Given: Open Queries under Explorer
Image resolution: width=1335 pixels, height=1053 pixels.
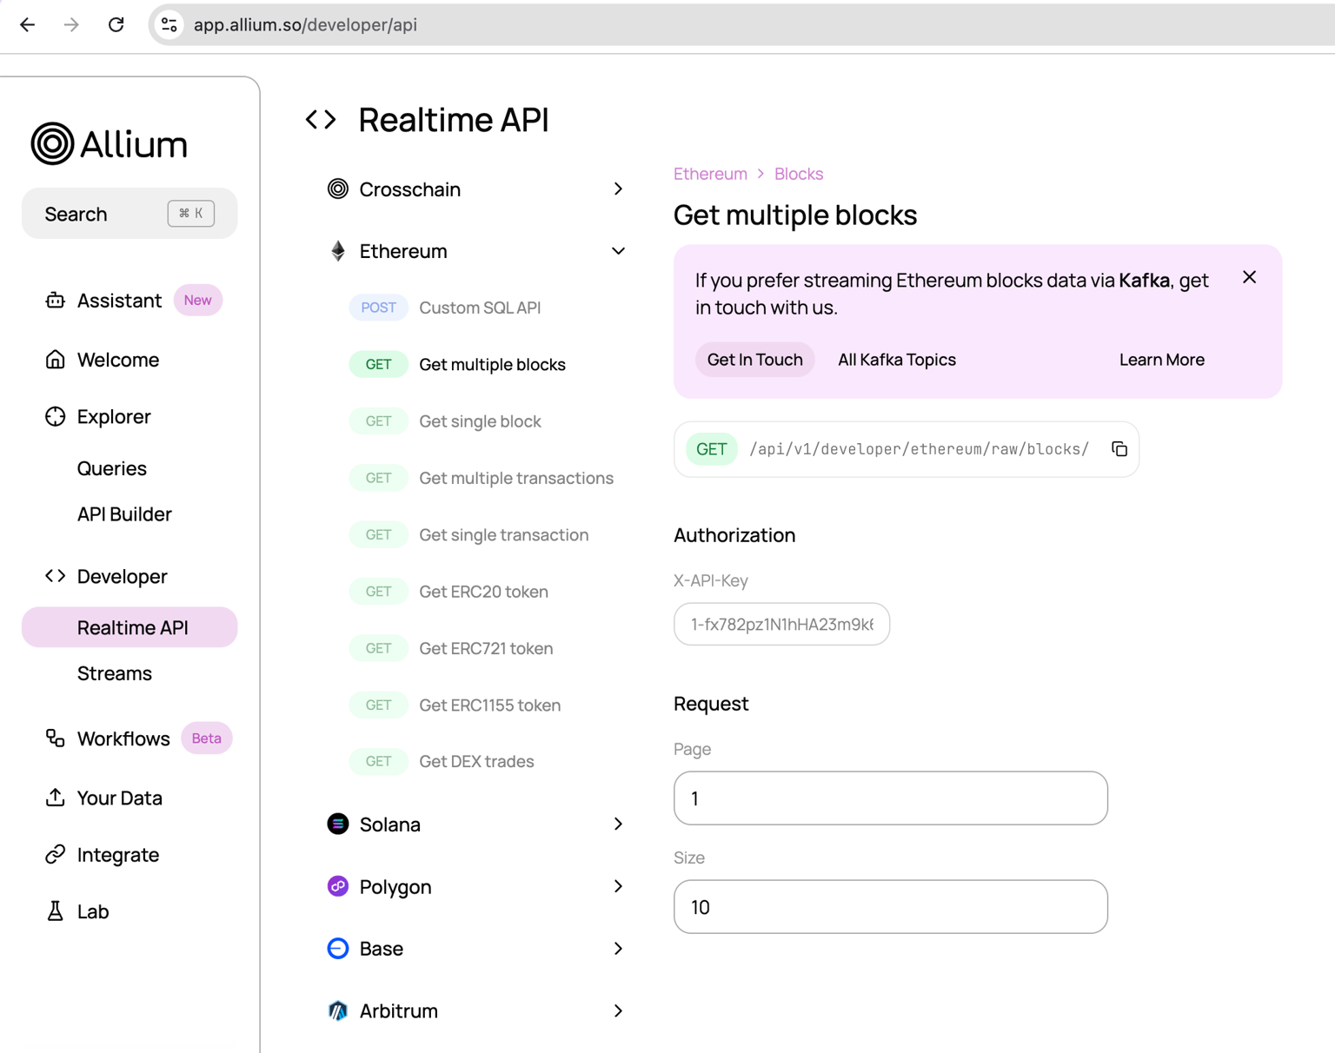Looking at the screenshot, I should pyautogui.click(x=112, y=468).
